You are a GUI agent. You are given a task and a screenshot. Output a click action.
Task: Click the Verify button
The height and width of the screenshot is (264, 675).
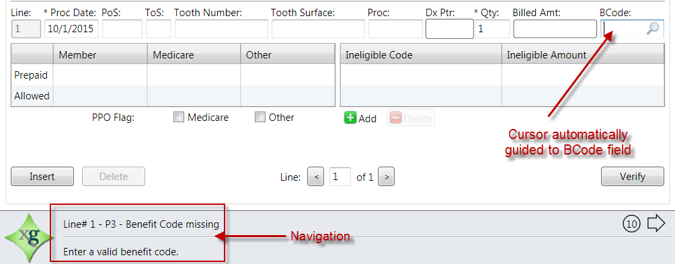(x=633, y=176)
